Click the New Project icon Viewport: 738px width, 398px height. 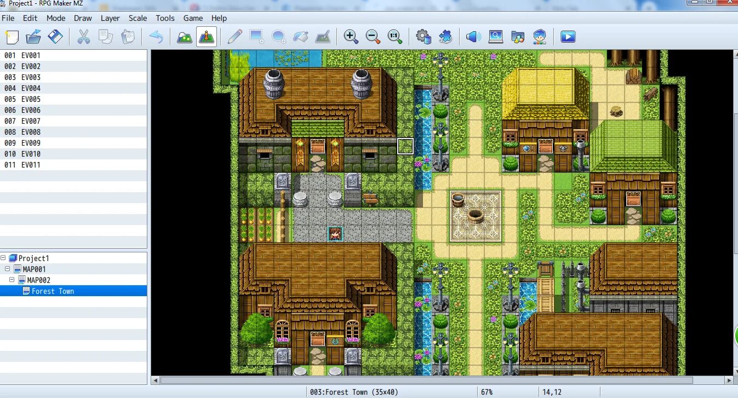(12, 37)
